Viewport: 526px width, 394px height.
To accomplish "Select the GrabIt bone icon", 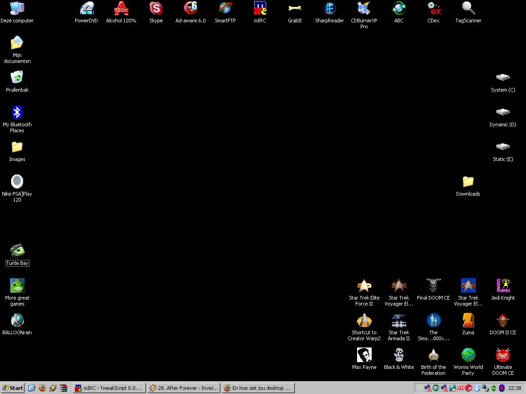I will pos(295,12).
